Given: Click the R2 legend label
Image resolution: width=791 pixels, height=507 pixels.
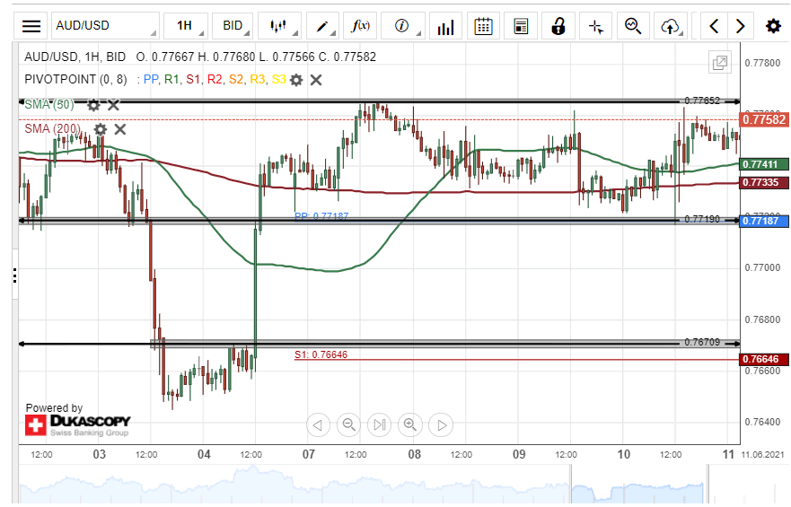Looking at the screenshot, I should [215, 80].
